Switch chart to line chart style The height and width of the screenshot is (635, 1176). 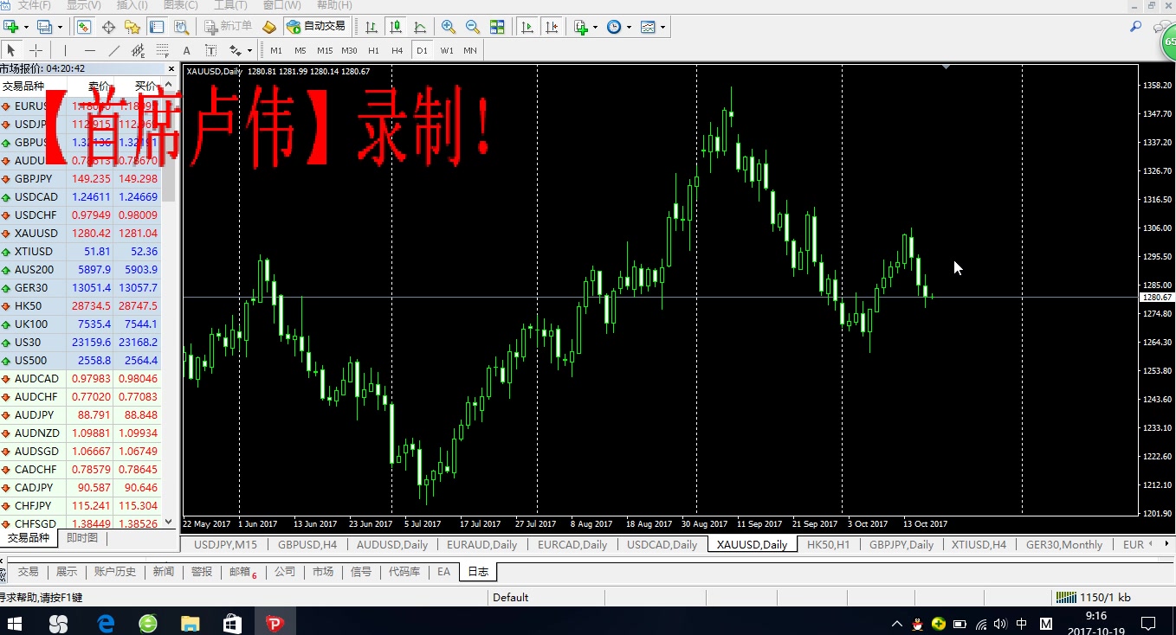420,27
